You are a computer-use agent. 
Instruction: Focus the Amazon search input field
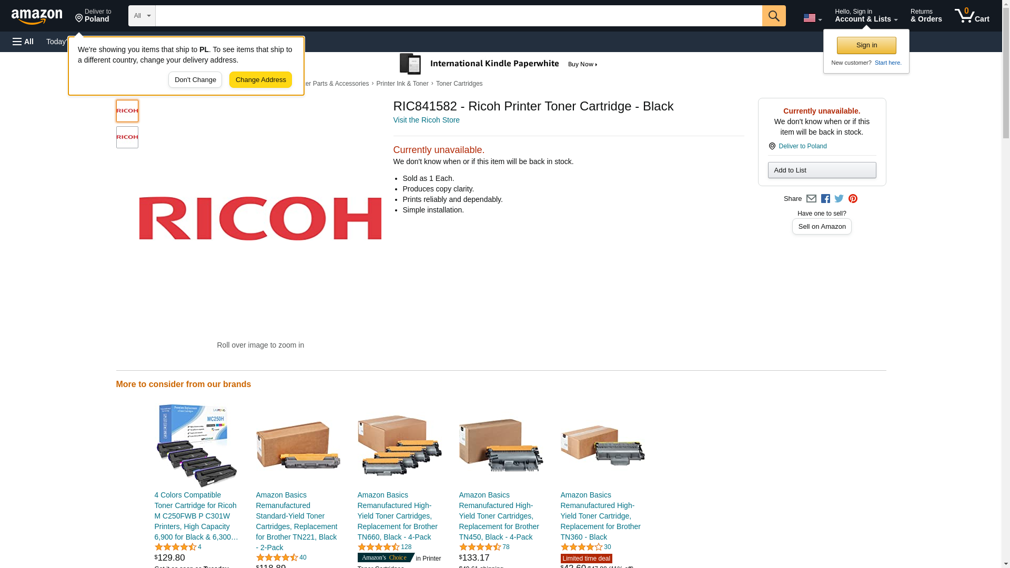click(x=459, y=16)
